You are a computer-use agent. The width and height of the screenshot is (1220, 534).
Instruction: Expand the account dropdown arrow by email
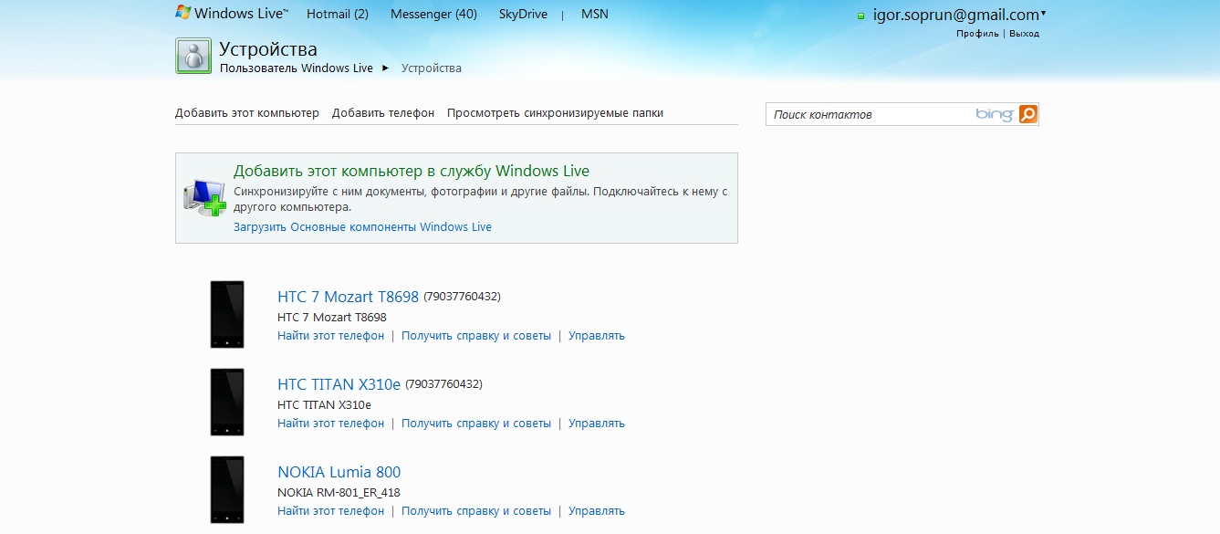pyautogui.click(x=1043, y=14)
